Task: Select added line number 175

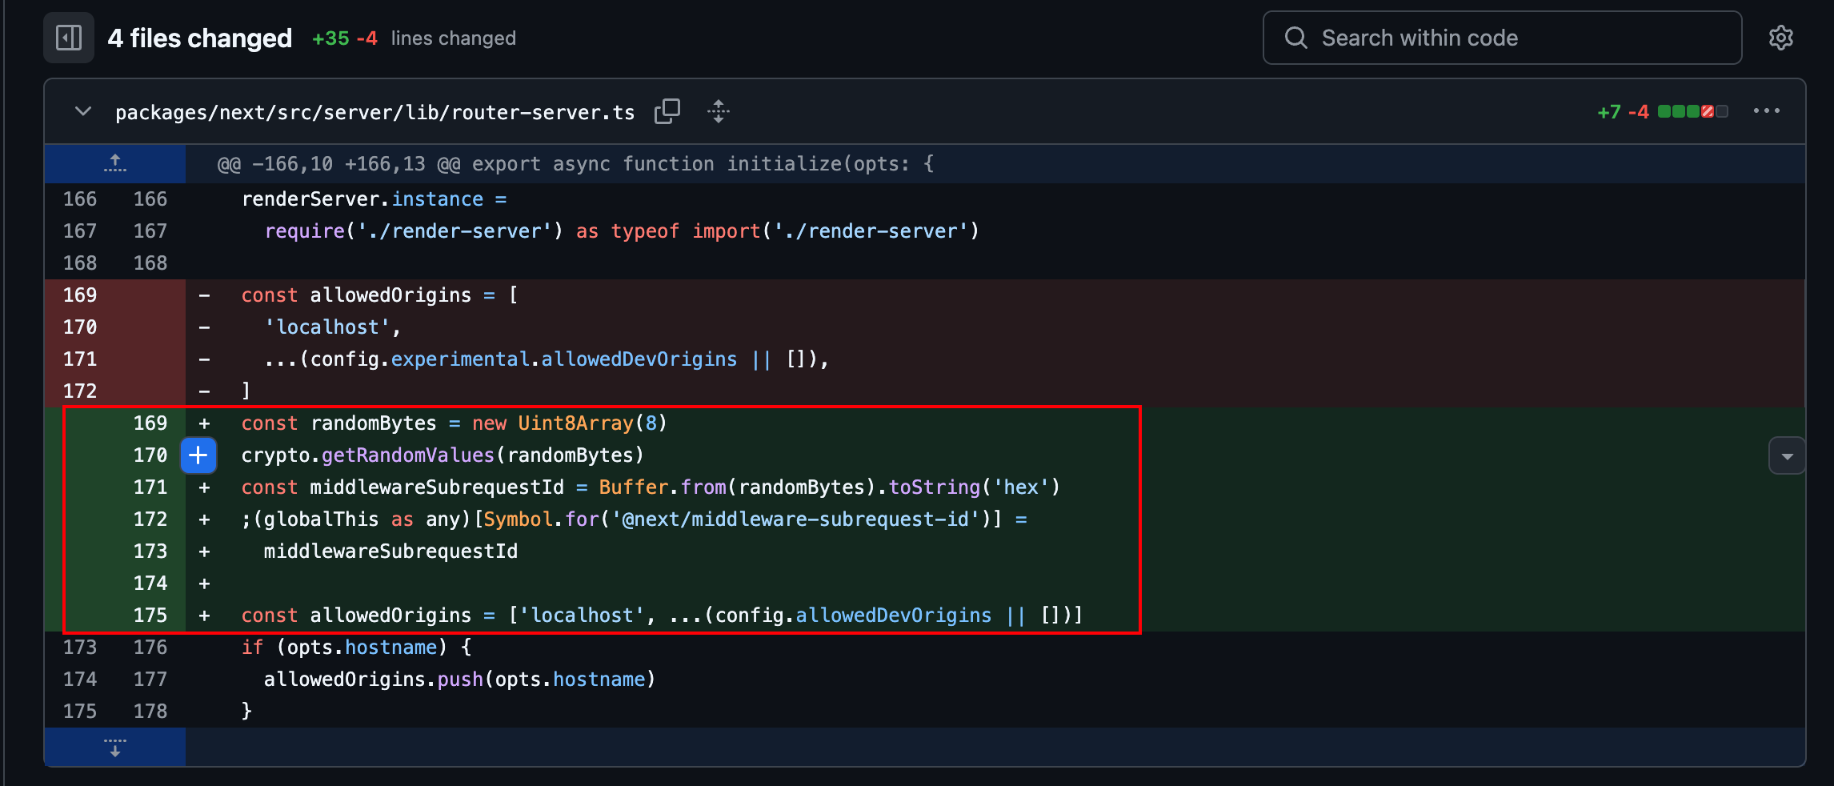Action: (x=150, y=616)
